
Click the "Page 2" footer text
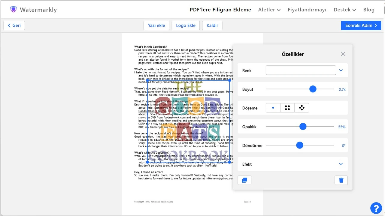pyautogui.click(x=247, y=202)
